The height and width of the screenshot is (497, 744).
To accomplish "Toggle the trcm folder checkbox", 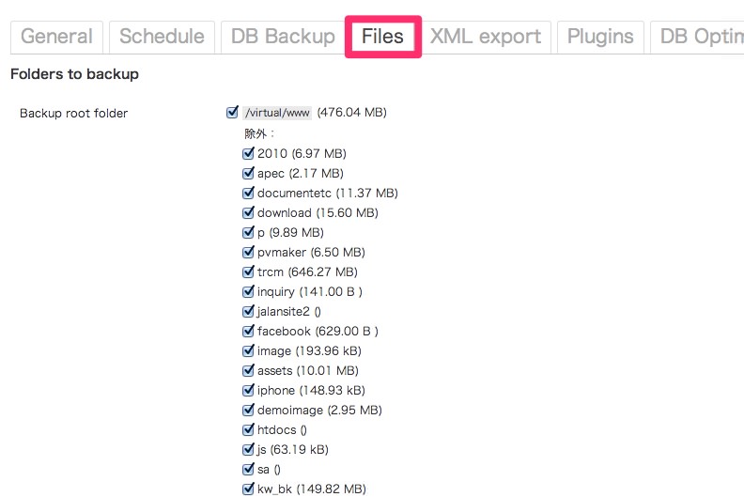I will coord(248,272).
